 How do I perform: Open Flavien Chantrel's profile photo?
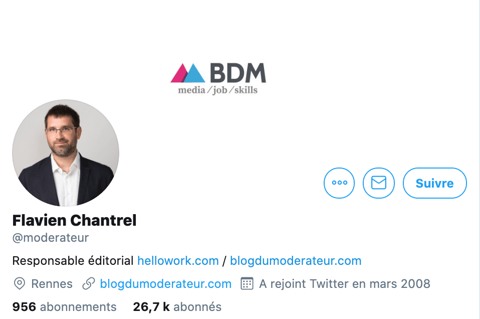point(66,152)
